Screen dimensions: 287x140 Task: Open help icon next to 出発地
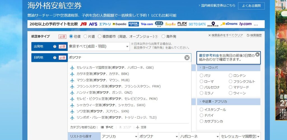(55, 46)
